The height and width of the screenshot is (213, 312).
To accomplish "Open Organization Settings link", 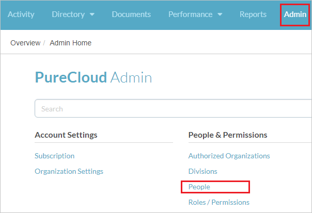I will [x=69, y=171].
